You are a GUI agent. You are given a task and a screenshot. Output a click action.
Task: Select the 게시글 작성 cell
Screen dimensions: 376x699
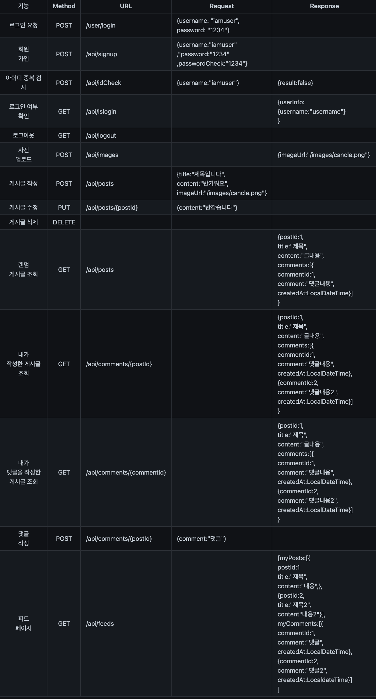(x=23, y=183)
